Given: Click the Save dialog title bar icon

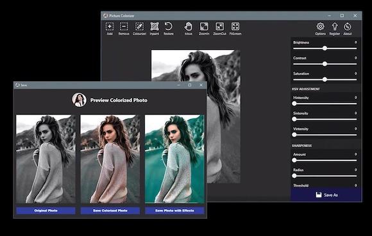Looking at the screenshot, I should pos(17,85).
